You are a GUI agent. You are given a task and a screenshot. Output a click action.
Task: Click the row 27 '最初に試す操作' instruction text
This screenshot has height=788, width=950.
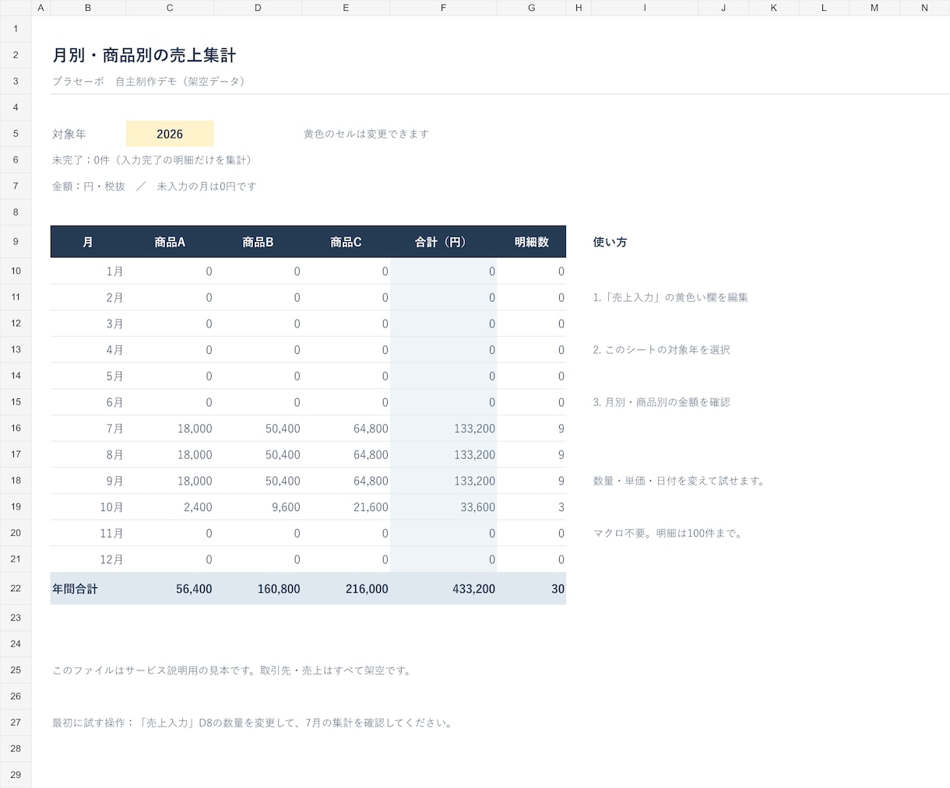click(x=252, y=723)
